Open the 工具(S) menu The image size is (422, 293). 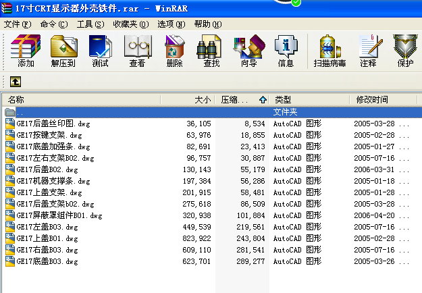tap(90, 24)
